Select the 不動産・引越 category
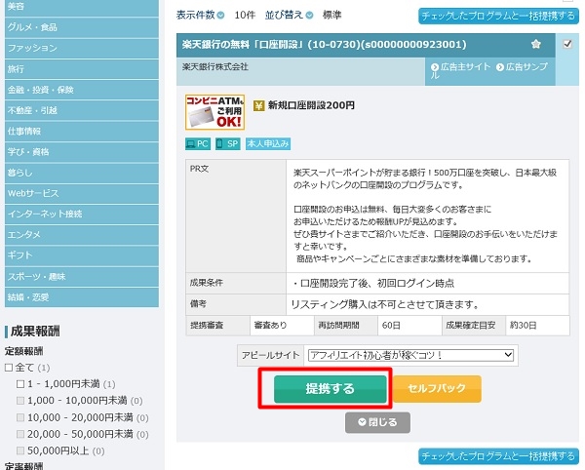 (82, 110)
